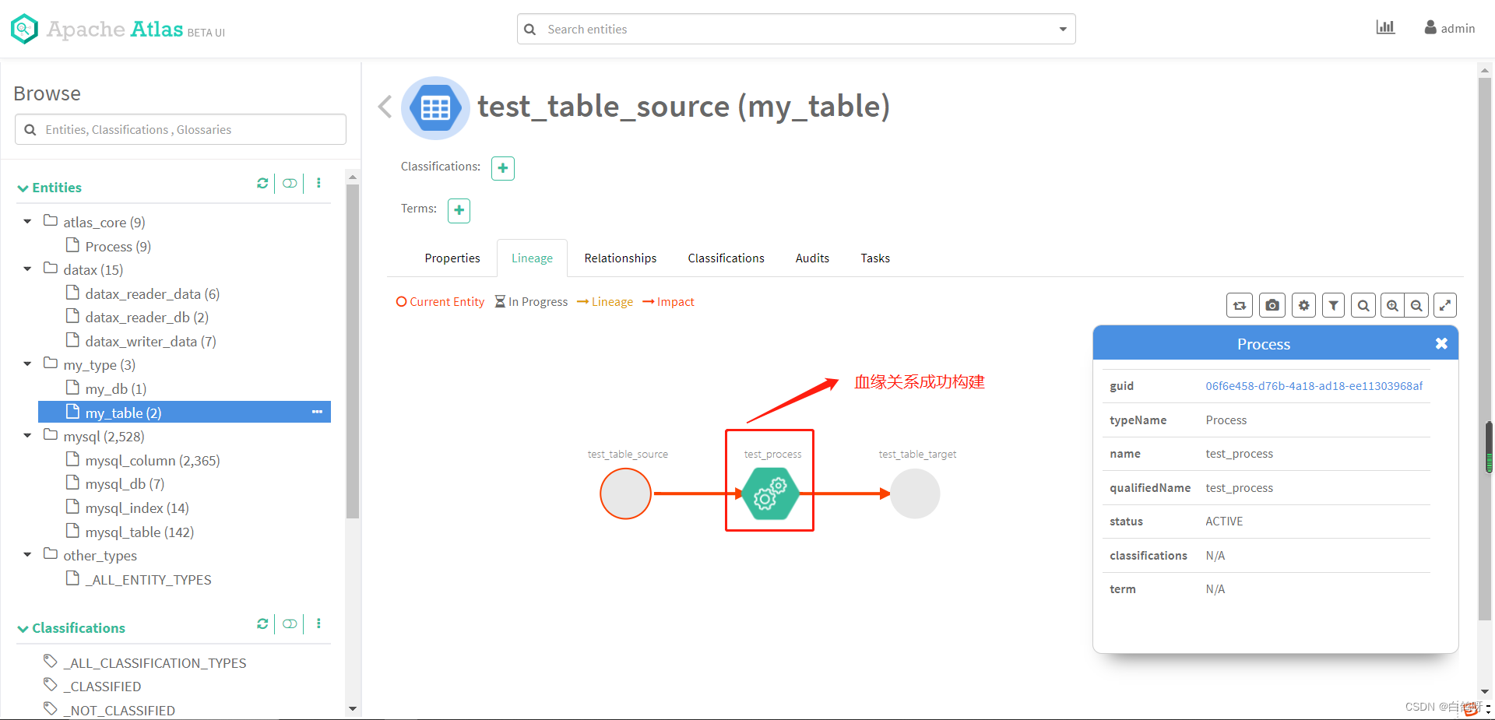The width and height of the screenshot is (1495, 720).
Task: Click the Browse search input field
Action: point(181,129)
